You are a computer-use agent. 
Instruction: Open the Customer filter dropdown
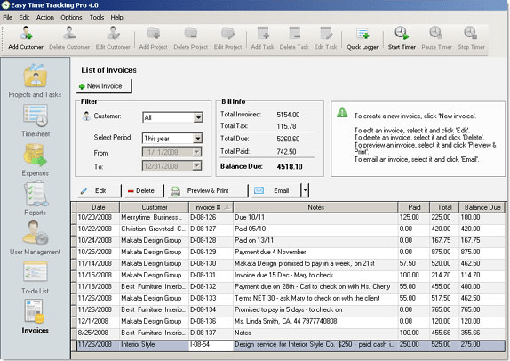pyautogui.click(x=198, y=117)
